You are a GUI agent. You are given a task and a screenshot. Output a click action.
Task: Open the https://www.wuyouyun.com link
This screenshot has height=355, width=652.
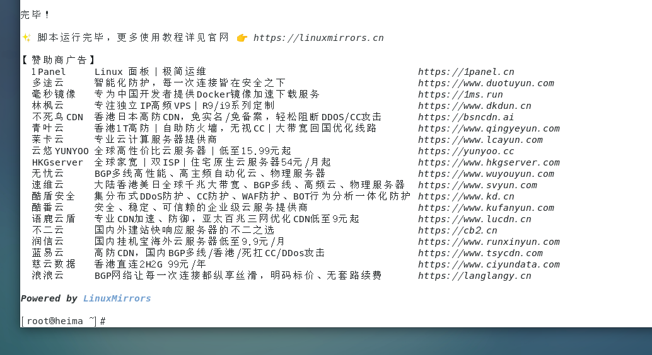tap(486, 174)
